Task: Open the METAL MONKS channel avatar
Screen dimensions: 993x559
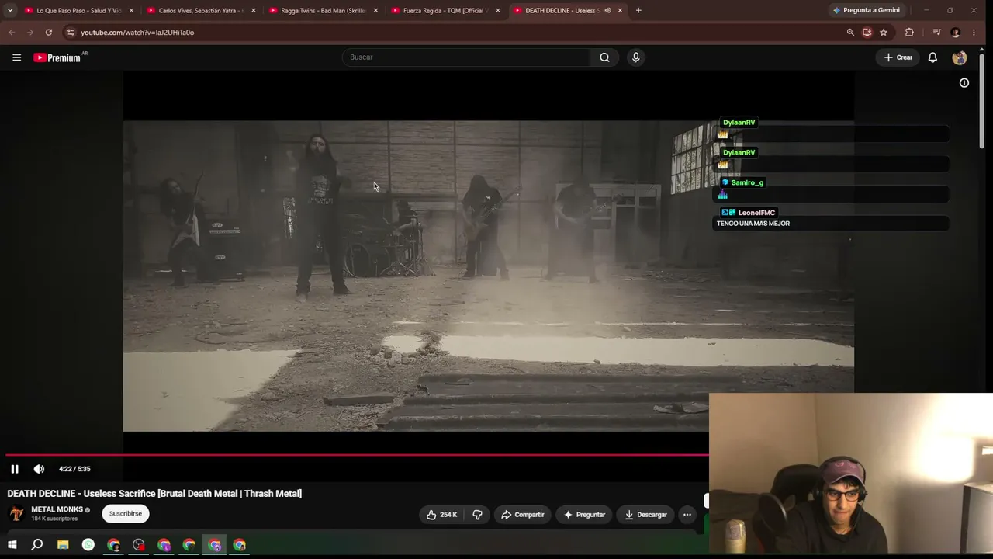Action: pos(16,514)
